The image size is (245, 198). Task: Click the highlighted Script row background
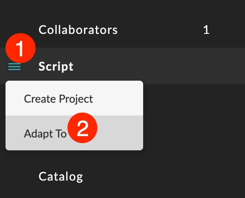click(x=122, y=66)
